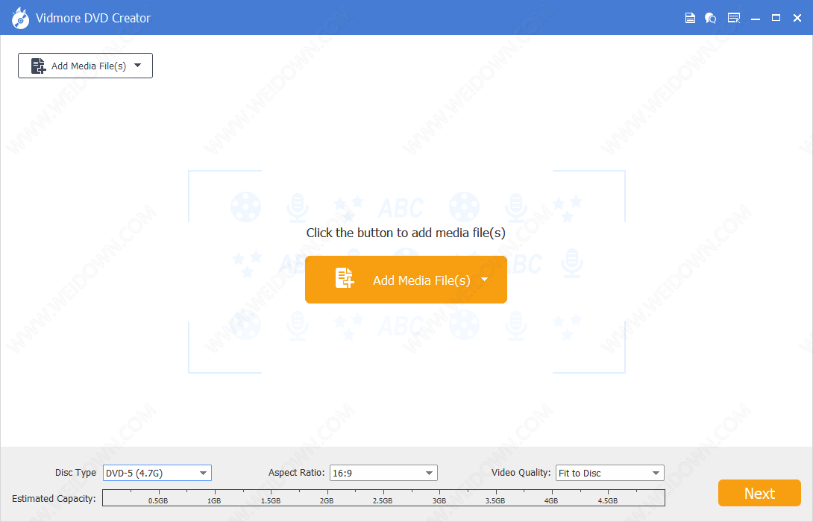
Task: Click the Aspect Ratio label
Action: pos(297,473)
